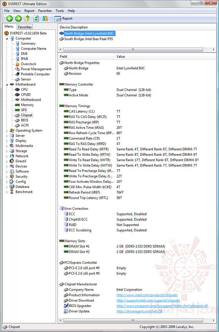Open the Favorites menu

45,11
